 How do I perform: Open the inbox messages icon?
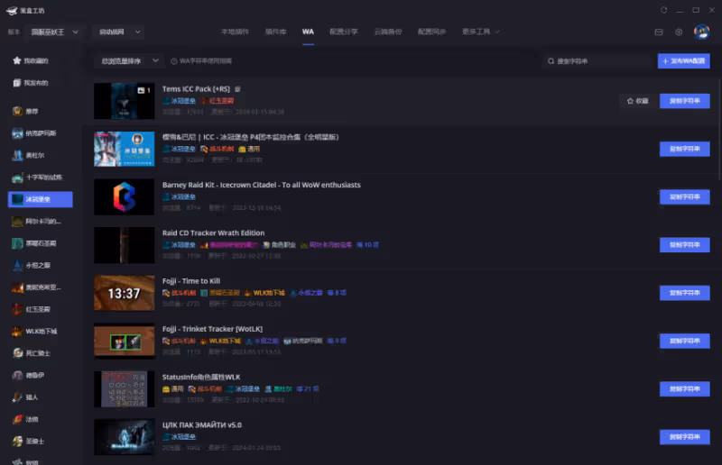tap(659, 32)
